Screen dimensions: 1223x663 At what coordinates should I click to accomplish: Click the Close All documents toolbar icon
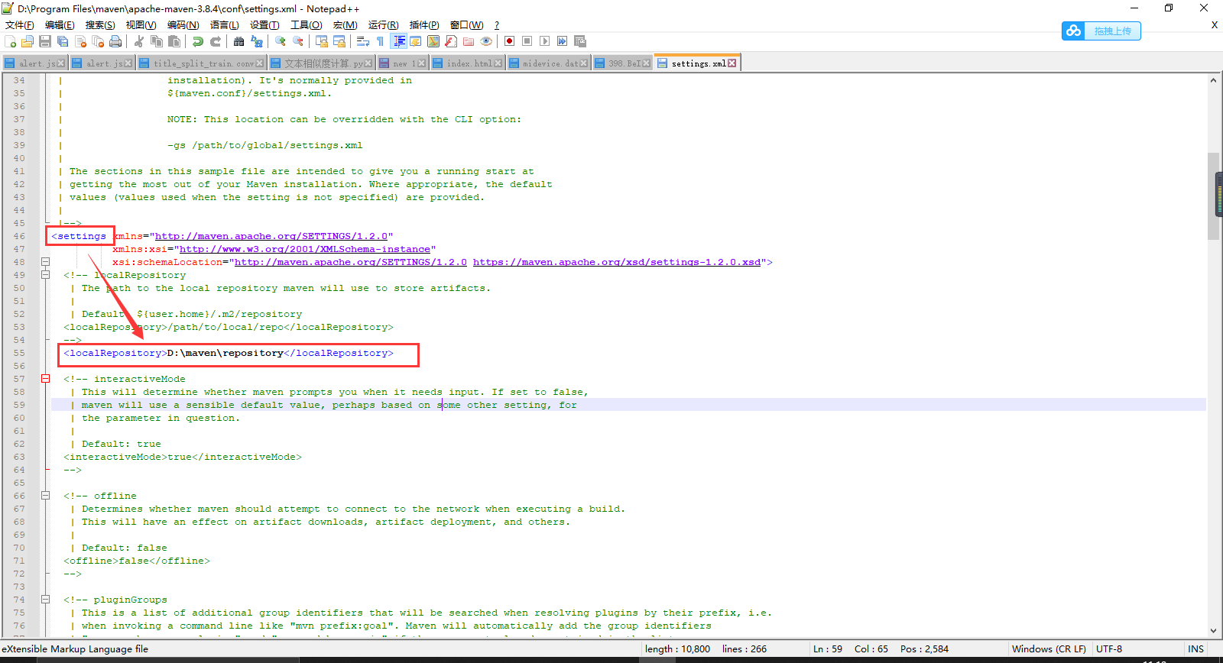point(98,41)
